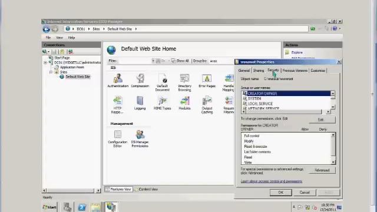Click the connect icon in Connections toolbar
377x212 pixels.
click(46, 52)
